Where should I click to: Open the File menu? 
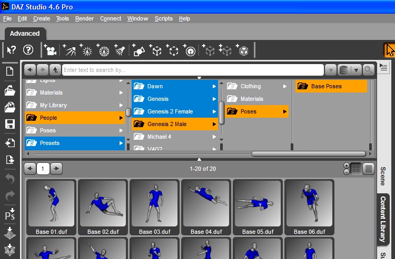click(x=7, y=18)
